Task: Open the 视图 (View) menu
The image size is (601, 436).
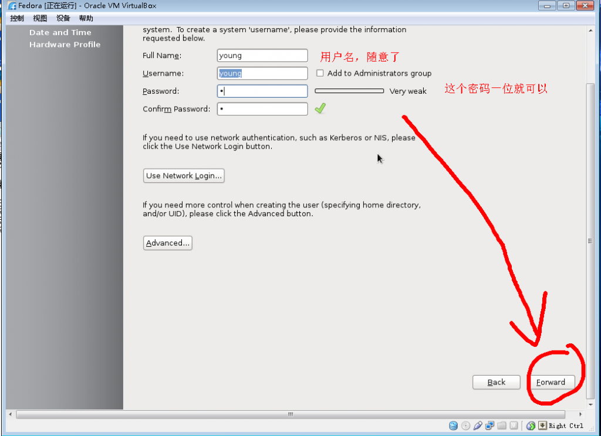Action: tap(39, 18)
